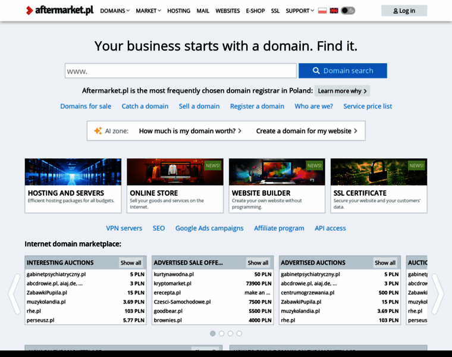This screenshot has width=452, height=357.
Task: Open the Hosting and Servers card image
Action: (73, 172)
